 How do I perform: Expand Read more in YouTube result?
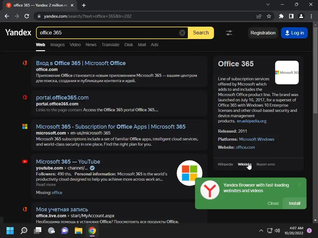pyautogui.click(x=46, y=185)
